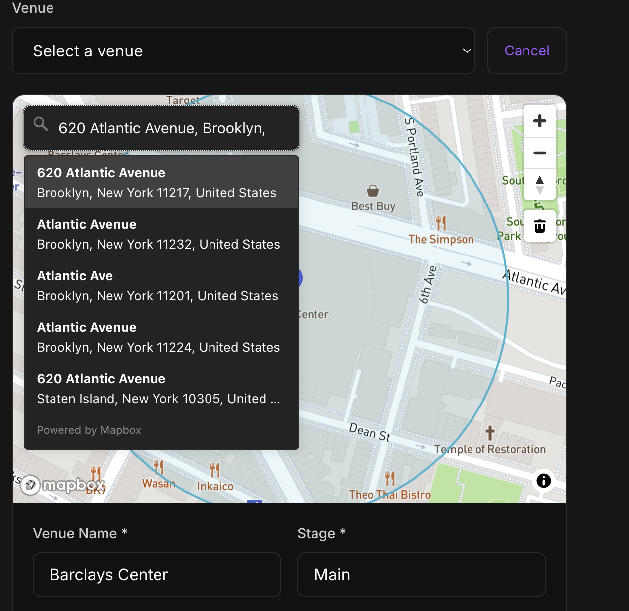Open the Powered by Mapbox link

89,430
